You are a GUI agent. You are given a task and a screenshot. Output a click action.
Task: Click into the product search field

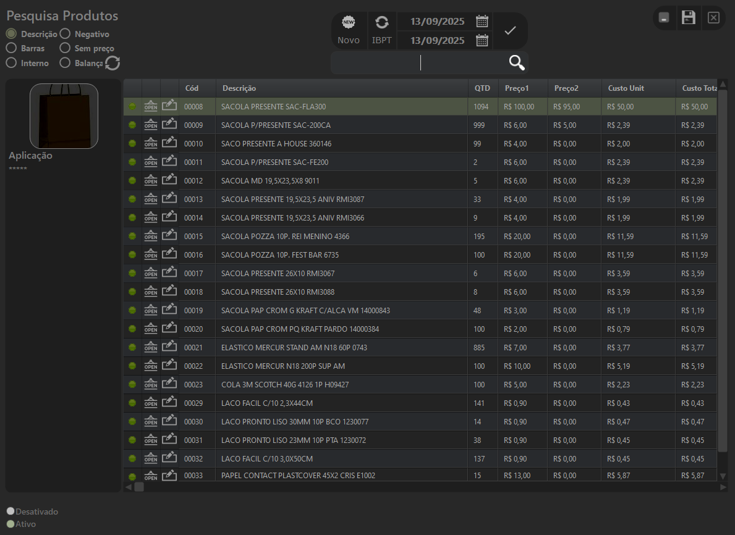tap(420, 62)
